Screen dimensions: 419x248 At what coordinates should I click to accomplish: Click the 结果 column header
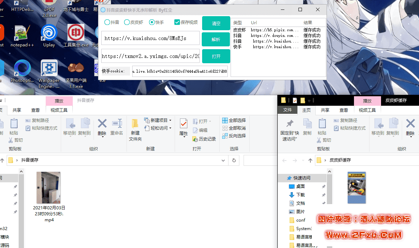(x=308, y=23)
